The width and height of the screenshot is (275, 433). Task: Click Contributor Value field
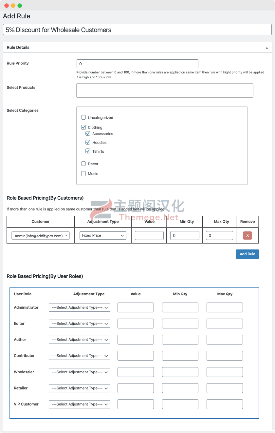[136, 356]
